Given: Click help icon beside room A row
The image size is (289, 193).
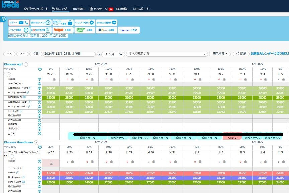Looking at the screenshot, I should tap(39, 134).
